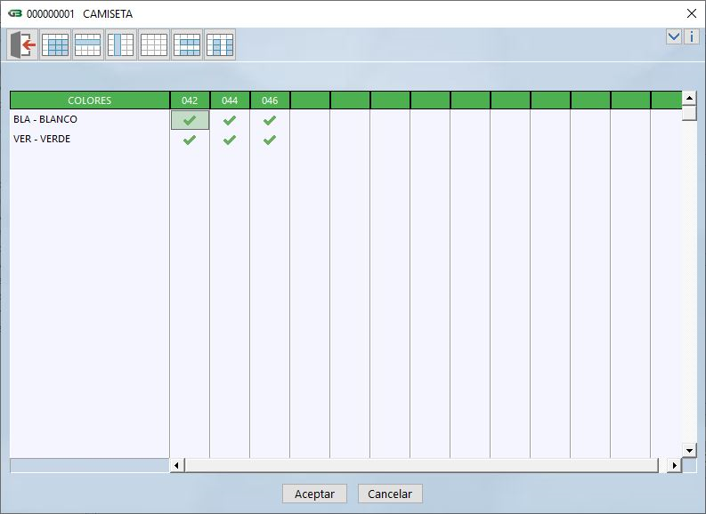This screenshot has width=706, height=514.
Task: Select the VER - VERDE row label
Action: coord(42,140)
